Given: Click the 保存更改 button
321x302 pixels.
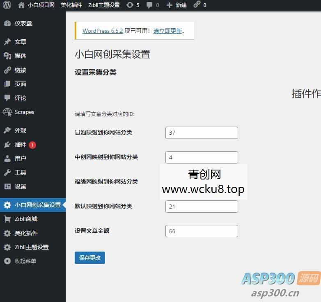Looking at the screenshot, I should point(90,258).
